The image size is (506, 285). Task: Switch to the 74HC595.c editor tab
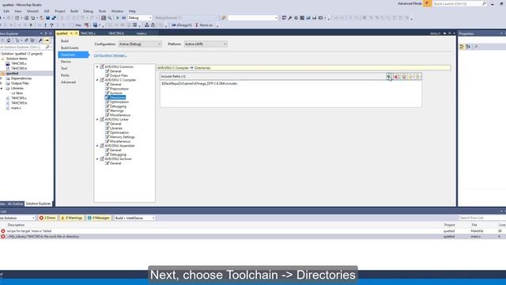click(x=88, y=33)
